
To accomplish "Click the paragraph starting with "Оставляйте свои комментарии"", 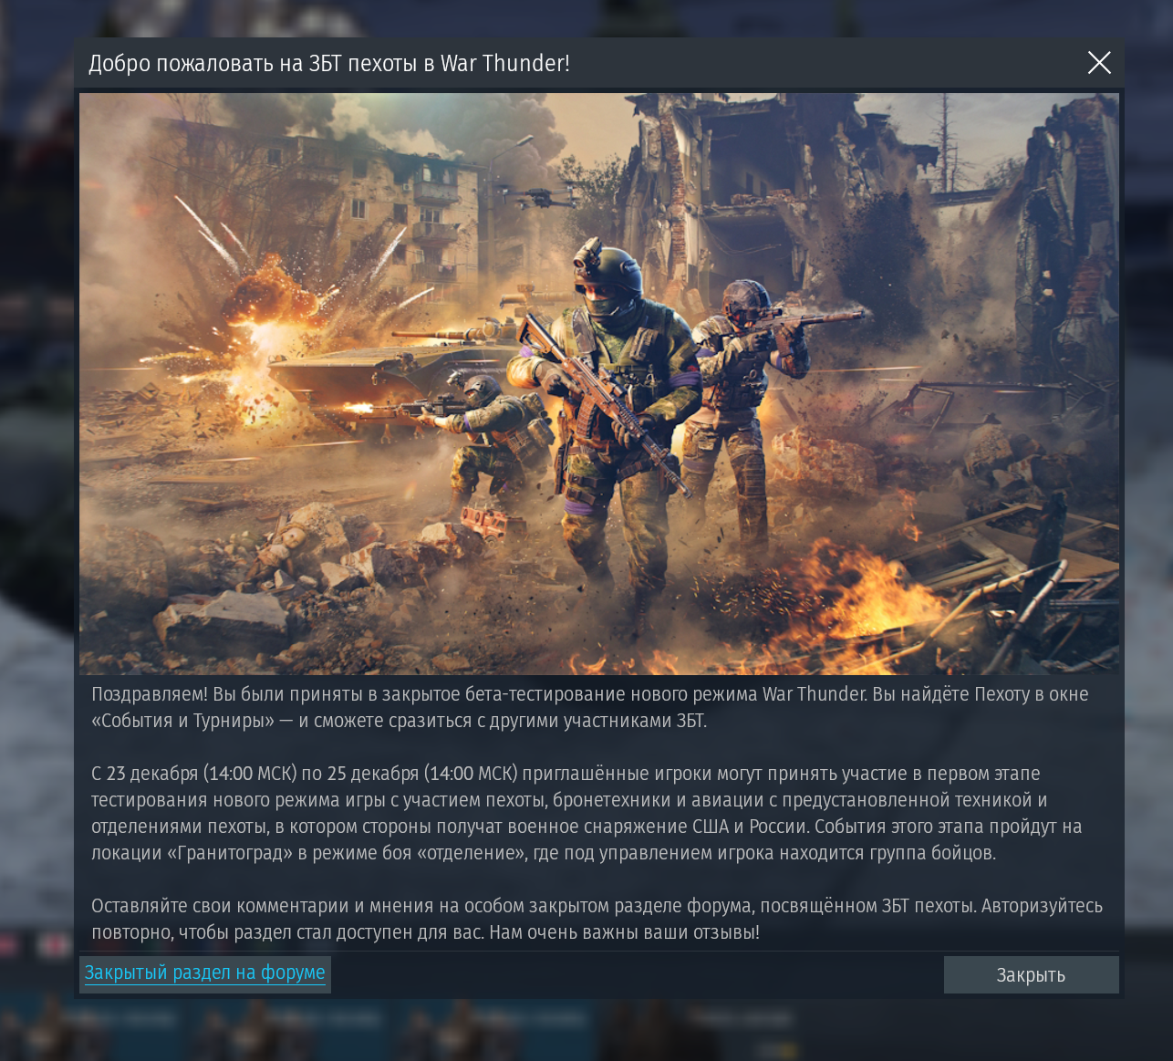I will coord(597,919).
